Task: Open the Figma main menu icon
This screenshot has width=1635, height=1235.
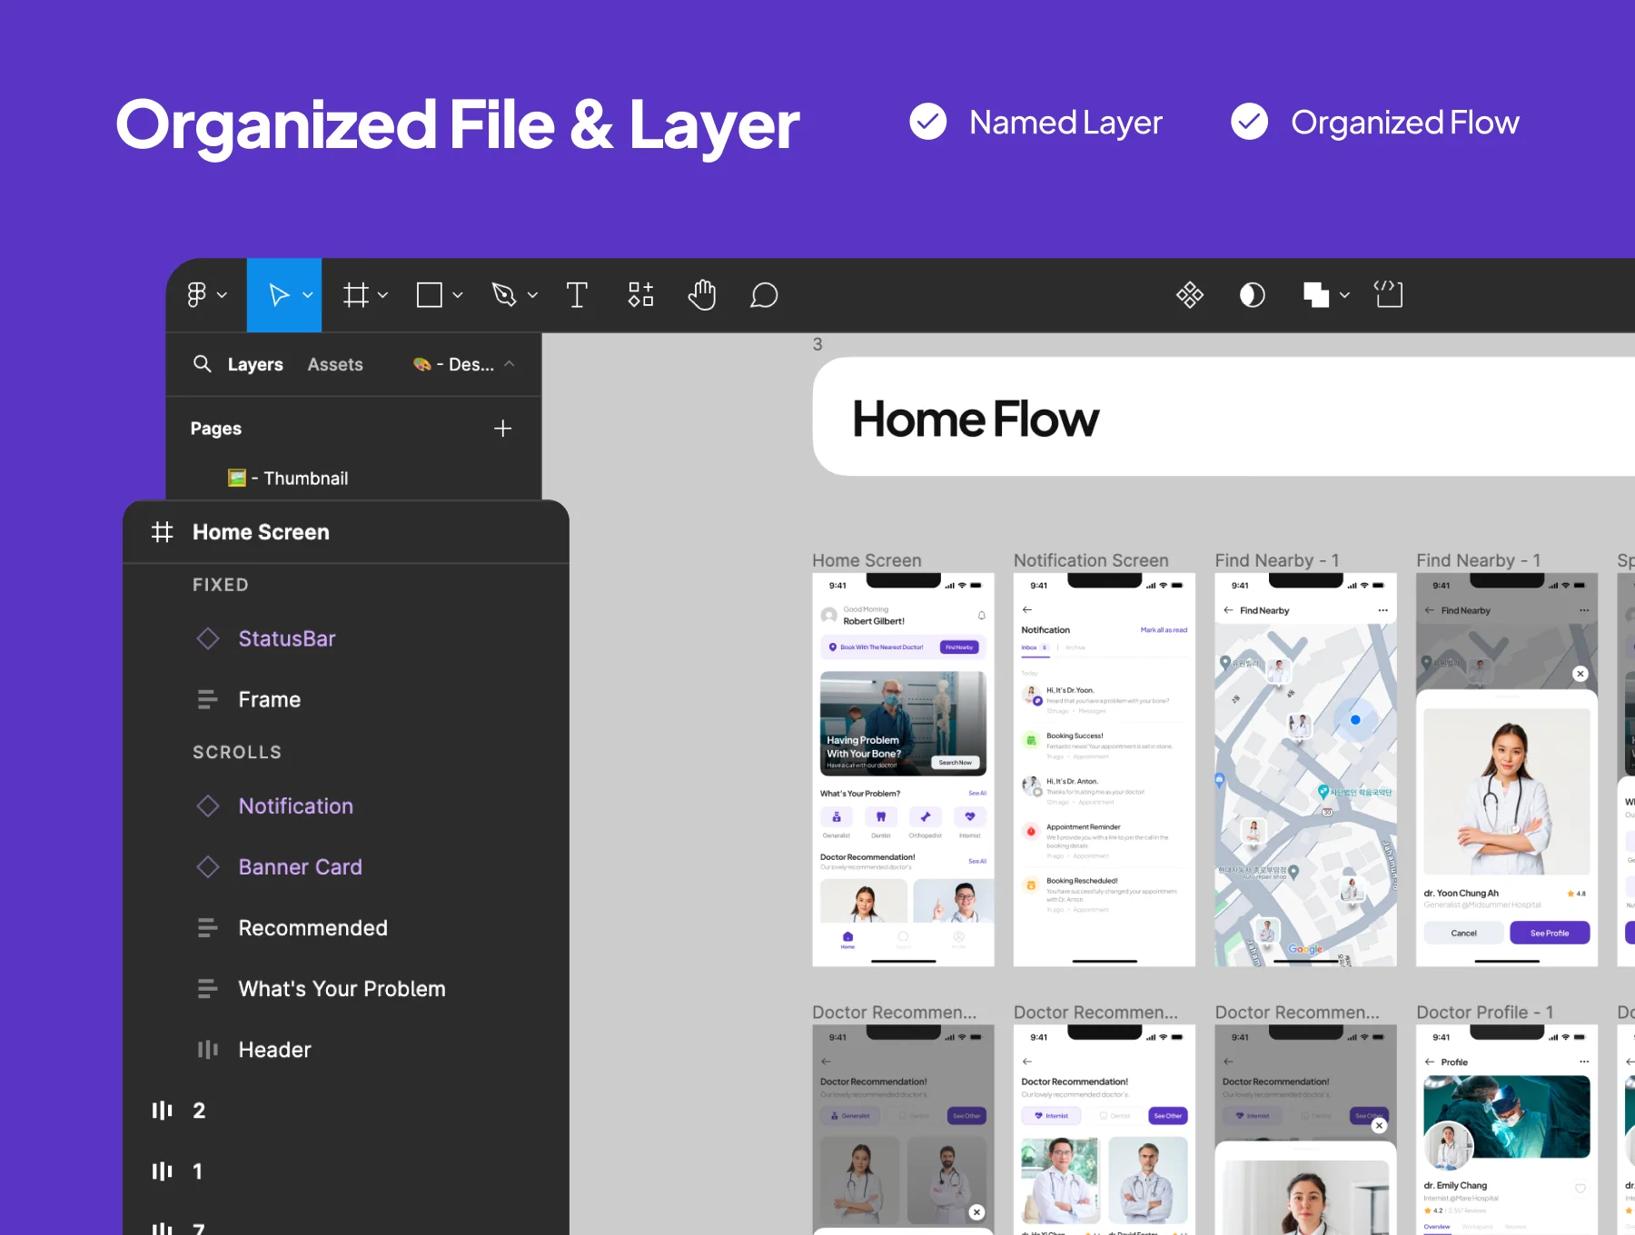Action: point(196,295)
